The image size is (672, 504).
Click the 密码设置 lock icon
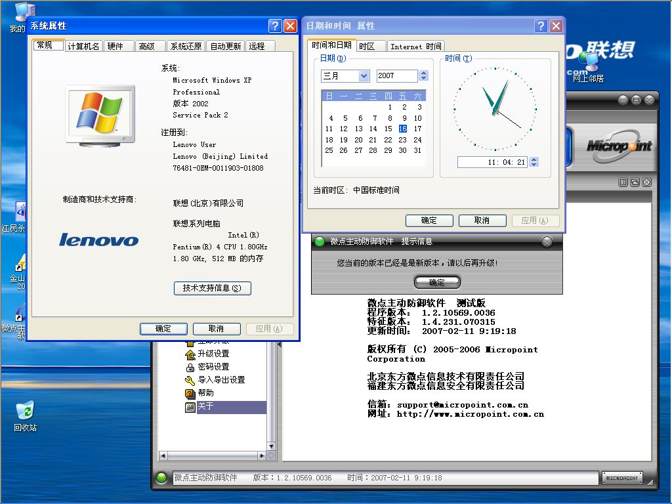190,367
